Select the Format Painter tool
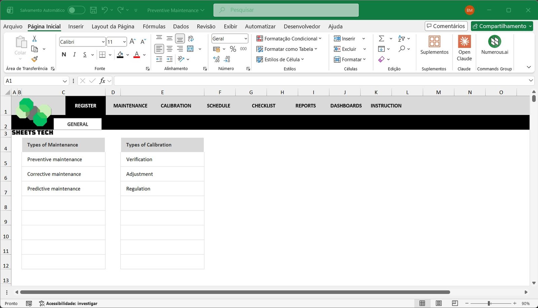The height and width of the screenshot is (308, 538). (x=34, y=59)
